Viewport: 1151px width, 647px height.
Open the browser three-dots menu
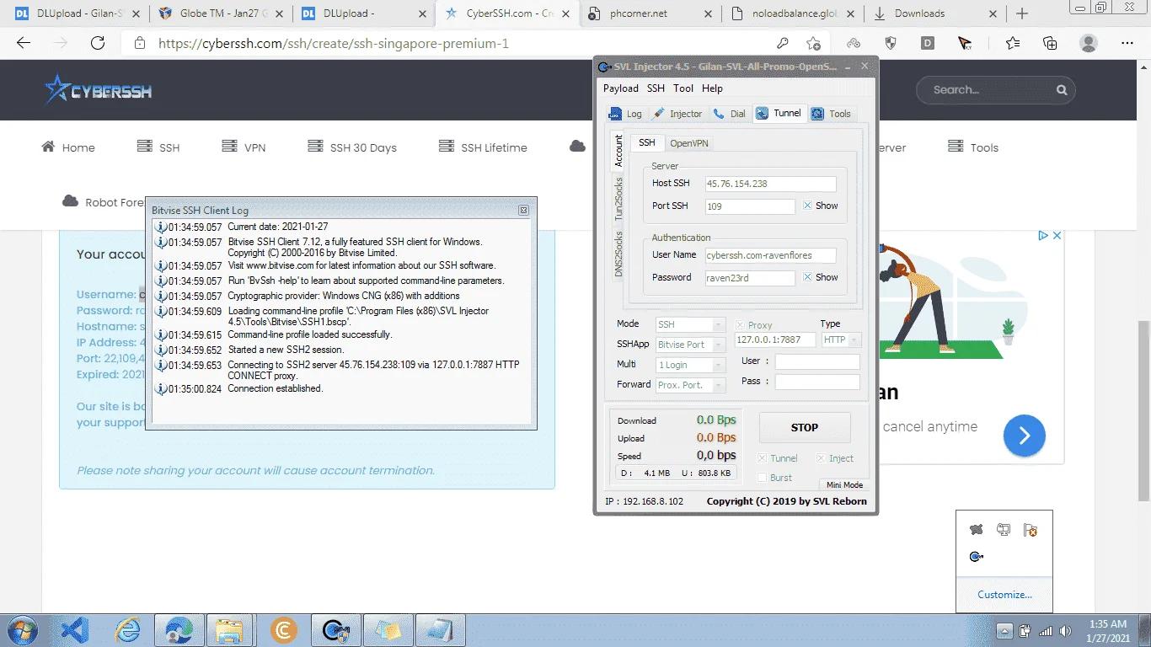[1127, 43]
